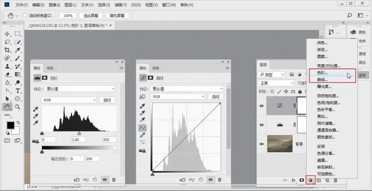This screenshot has height=191, width=372.
Task: Select the Curves on-image adjustment tool
Action: 143,97
